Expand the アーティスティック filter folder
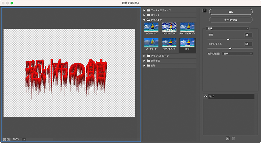This screenshot has width=261, height=143. (x=160, y=10)
